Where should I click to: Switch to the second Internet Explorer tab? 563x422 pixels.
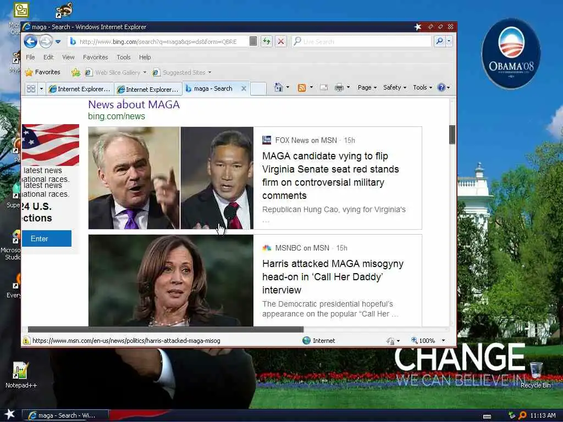[x=148, y=89]
